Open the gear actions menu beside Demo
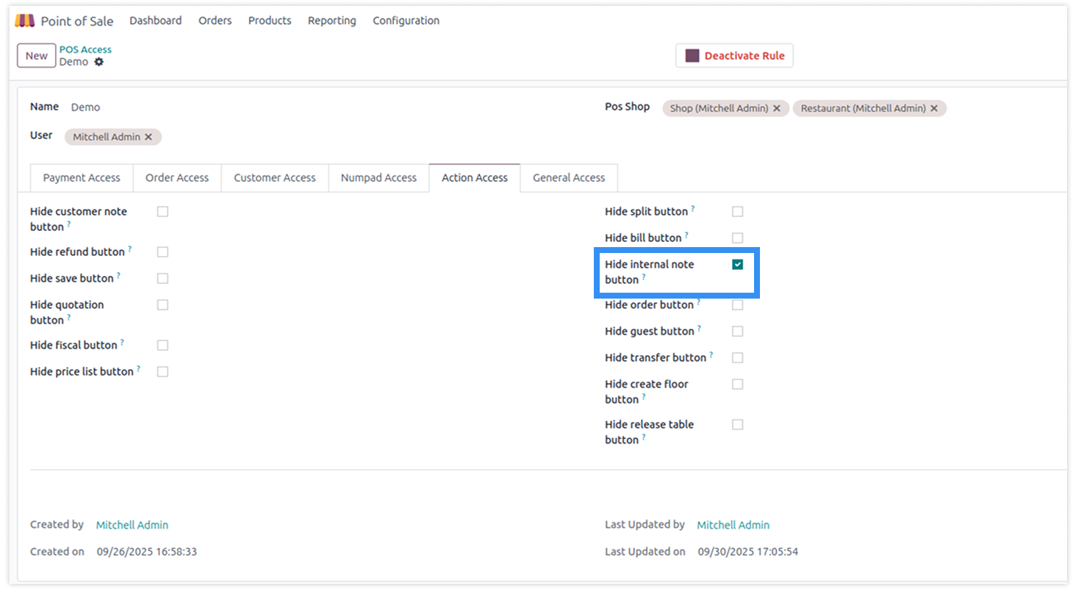The height and width of the screenshot is (606, 1073). pyautogui.click(x=99, y=62)
